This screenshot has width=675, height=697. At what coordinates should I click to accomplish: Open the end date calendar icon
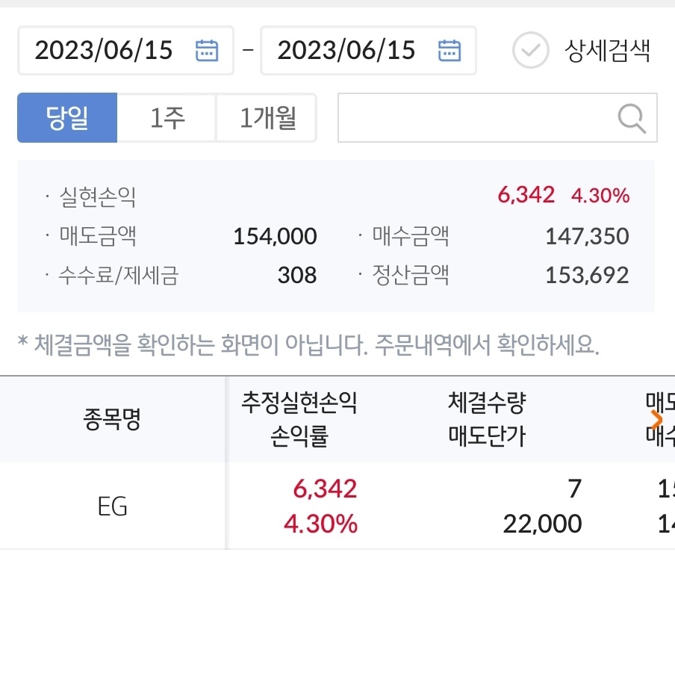(x=450, y=50)
